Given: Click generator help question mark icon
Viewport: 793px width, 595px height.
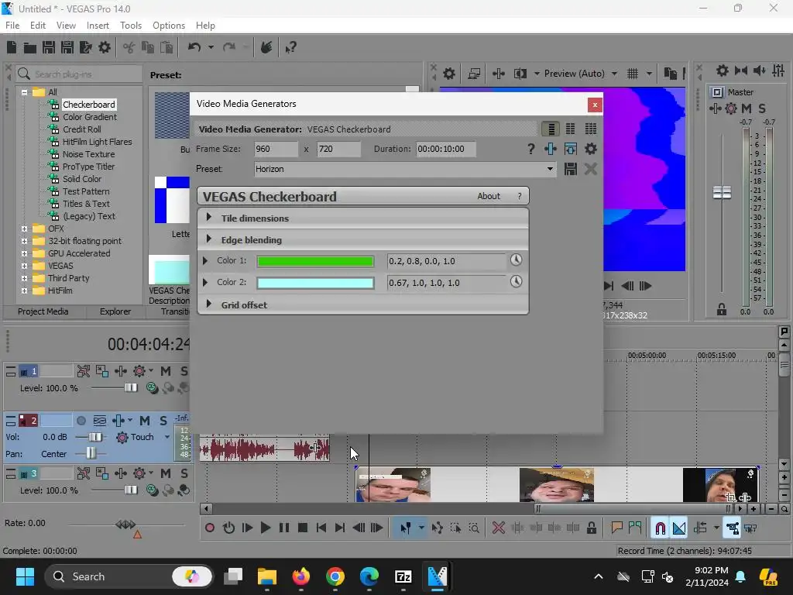Looking at the screenshot, I should click(530, 149).
